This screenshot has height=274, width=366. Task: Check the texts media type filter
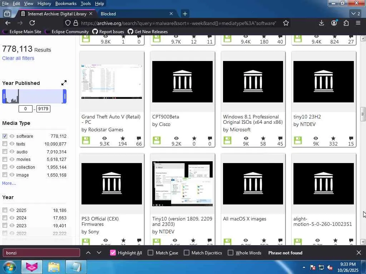(5, 144)
